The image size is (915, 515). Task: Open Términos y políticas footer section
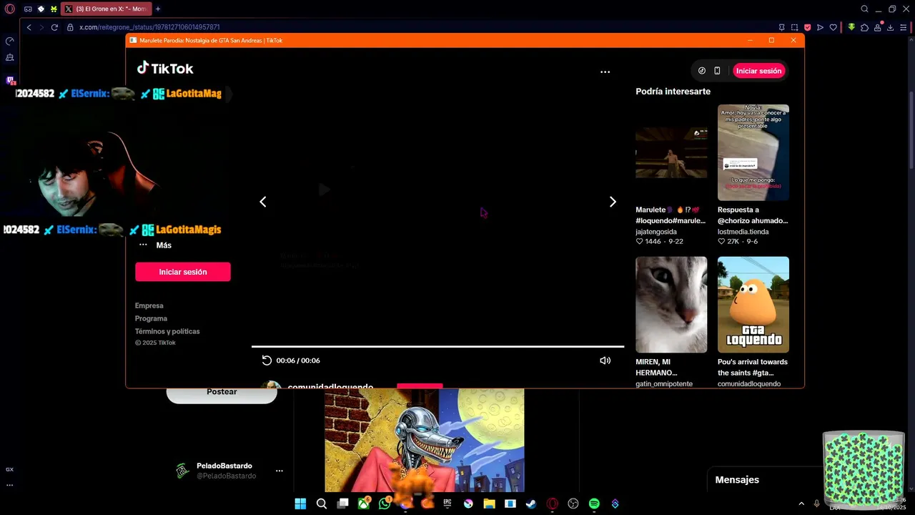pyautogui.click(x=167, y=331)
